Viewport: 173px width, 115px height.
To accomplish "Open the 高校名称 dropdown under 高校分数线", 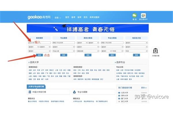I will (88, 51).
